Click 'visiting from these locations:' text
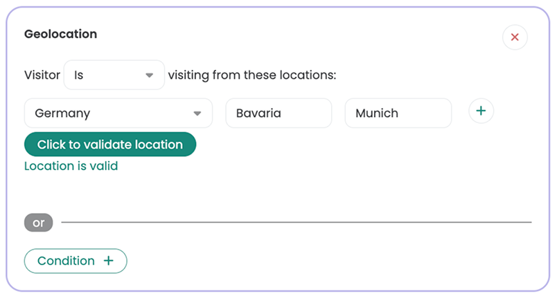The height and width of the screenshot is (298, 557). coord(251,75)
